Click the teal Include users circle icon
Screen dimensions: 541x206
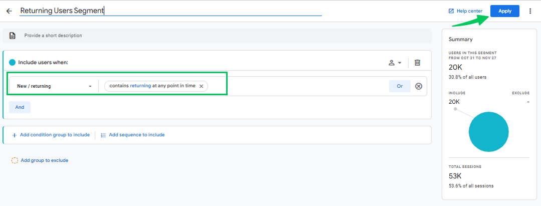tap(13, 63)
